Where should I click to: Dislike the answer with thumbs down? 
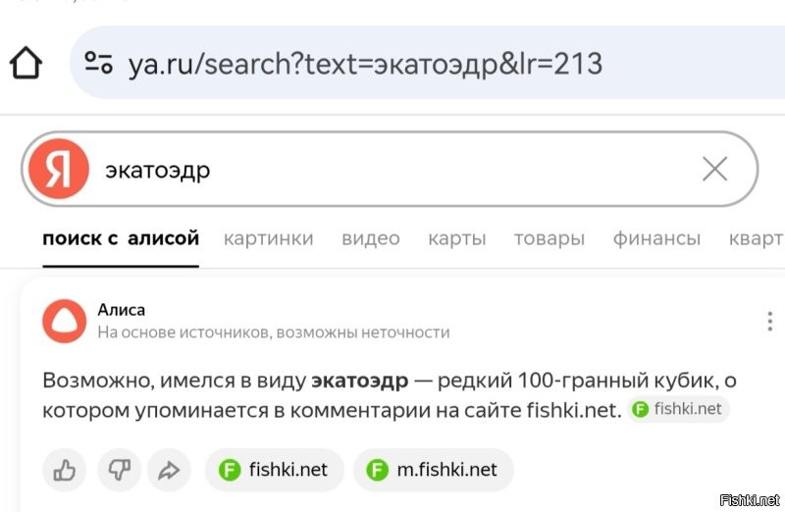tap(118, 470)
